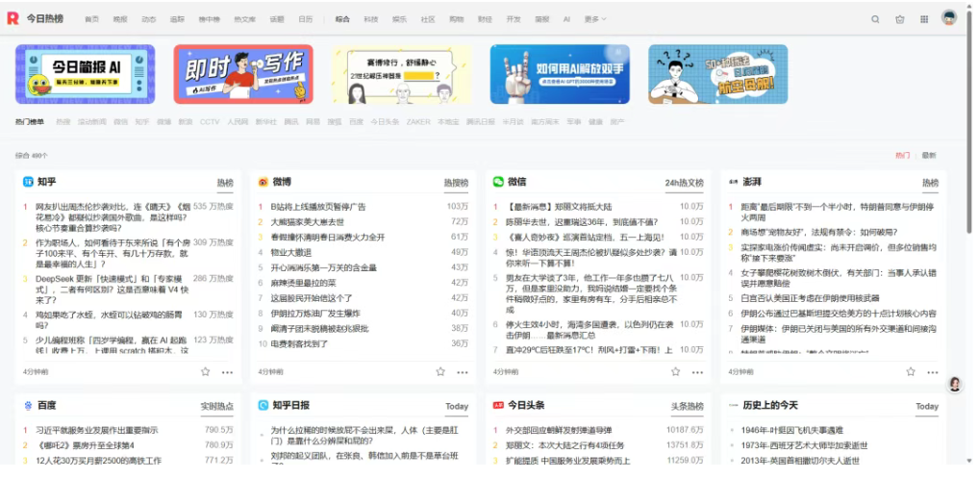Click the 澎湃 card logo icon
The height and width of the screenshot is (479, 978).
[x=733, y=182]
